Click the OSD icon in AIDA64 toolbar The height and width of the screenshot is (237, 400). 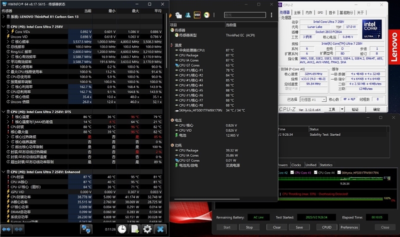tap(197, 15)
